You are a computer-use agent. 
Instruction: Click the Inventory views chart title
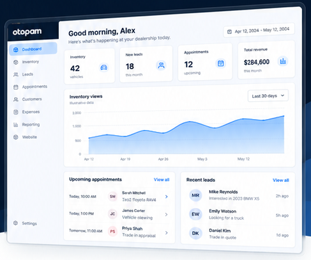[x=86, y=97]
